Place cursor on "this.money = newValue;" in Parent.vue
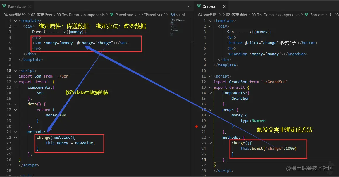This screenshot has height=177, width=339. click(x=70, y=143)
